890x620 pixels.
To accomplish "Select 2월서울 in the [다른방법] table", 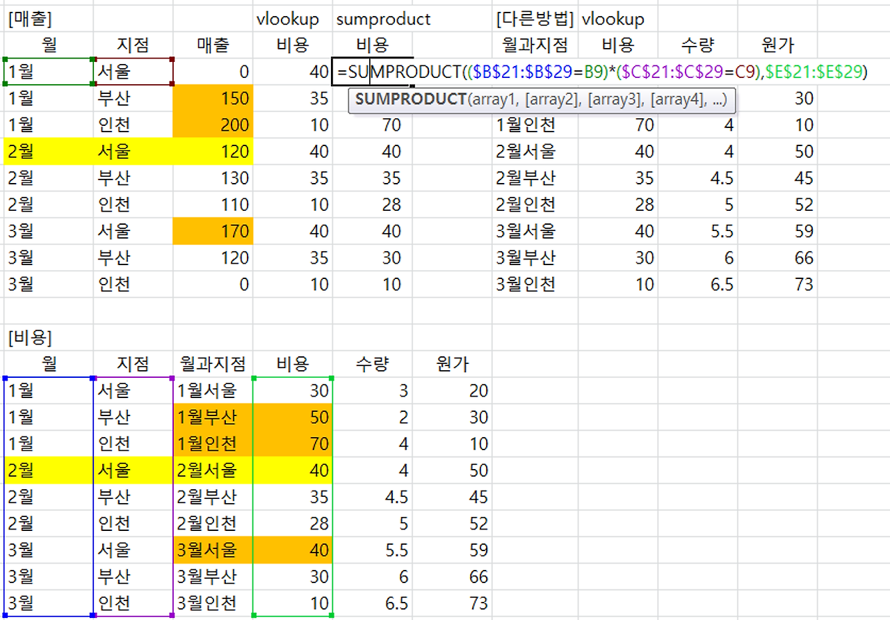I will [x=535, y=152].
